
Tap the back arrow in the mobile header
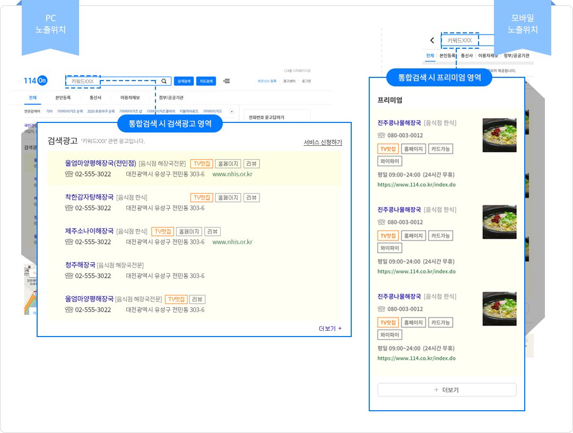(x=432, y=40)
